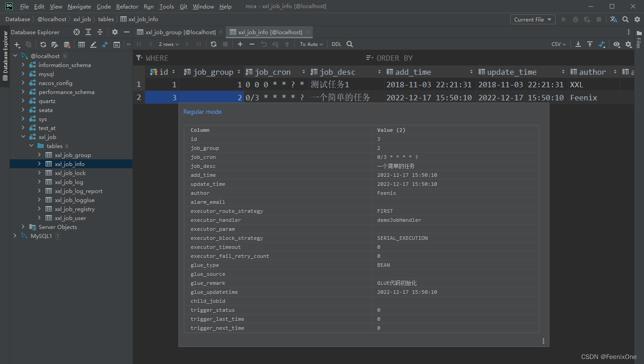Click Add Row plus icon in data editor
Image resolution: width=644 pixels, height=364 pixels.
coord(240,44)
